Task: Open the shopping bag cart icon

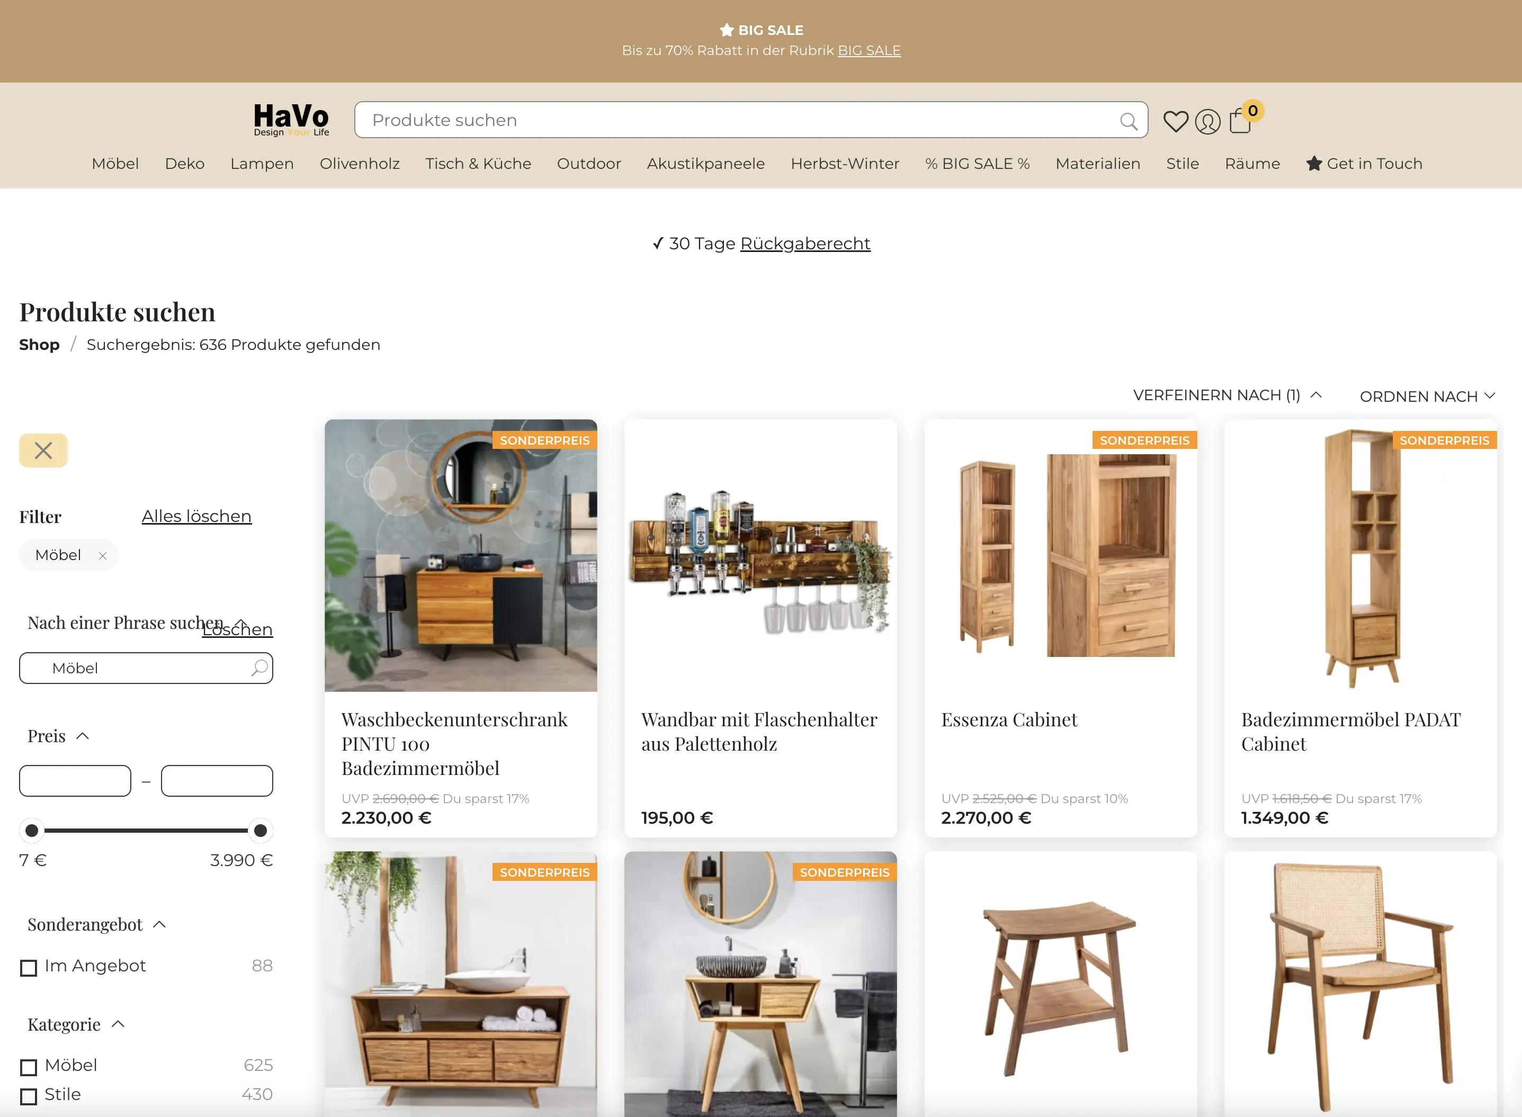Action: click(1240, 122)
